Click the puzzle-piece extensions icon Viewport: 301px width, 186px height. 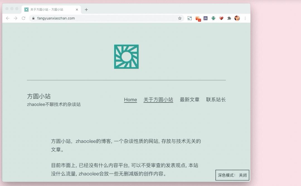229,18
